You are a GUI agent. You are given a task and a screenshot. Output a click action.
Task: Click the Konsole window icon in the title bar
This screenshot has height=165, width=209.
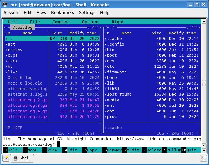[5, 4]
